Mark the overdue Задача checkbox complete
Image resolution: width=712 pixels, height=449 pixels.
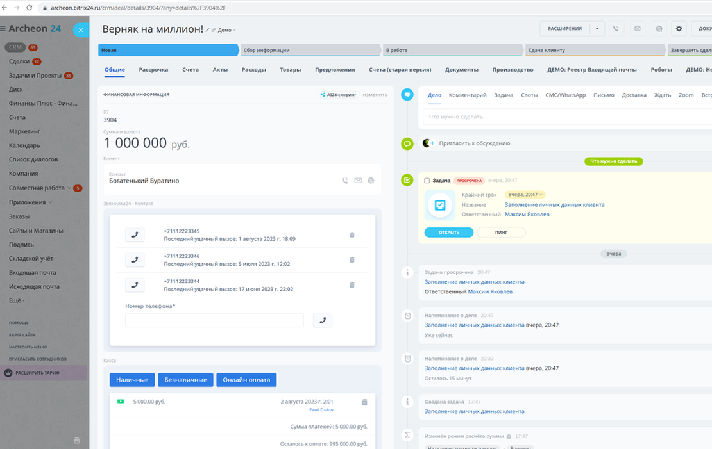(427, 181)
